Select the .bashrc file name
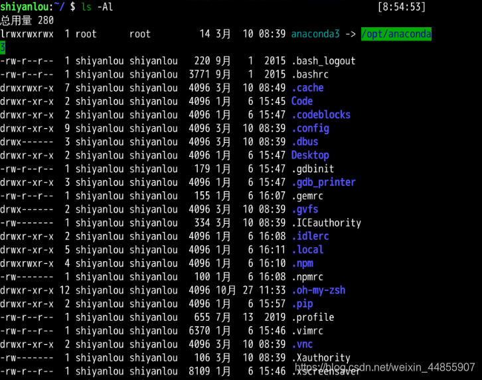 tap(310, 74)
